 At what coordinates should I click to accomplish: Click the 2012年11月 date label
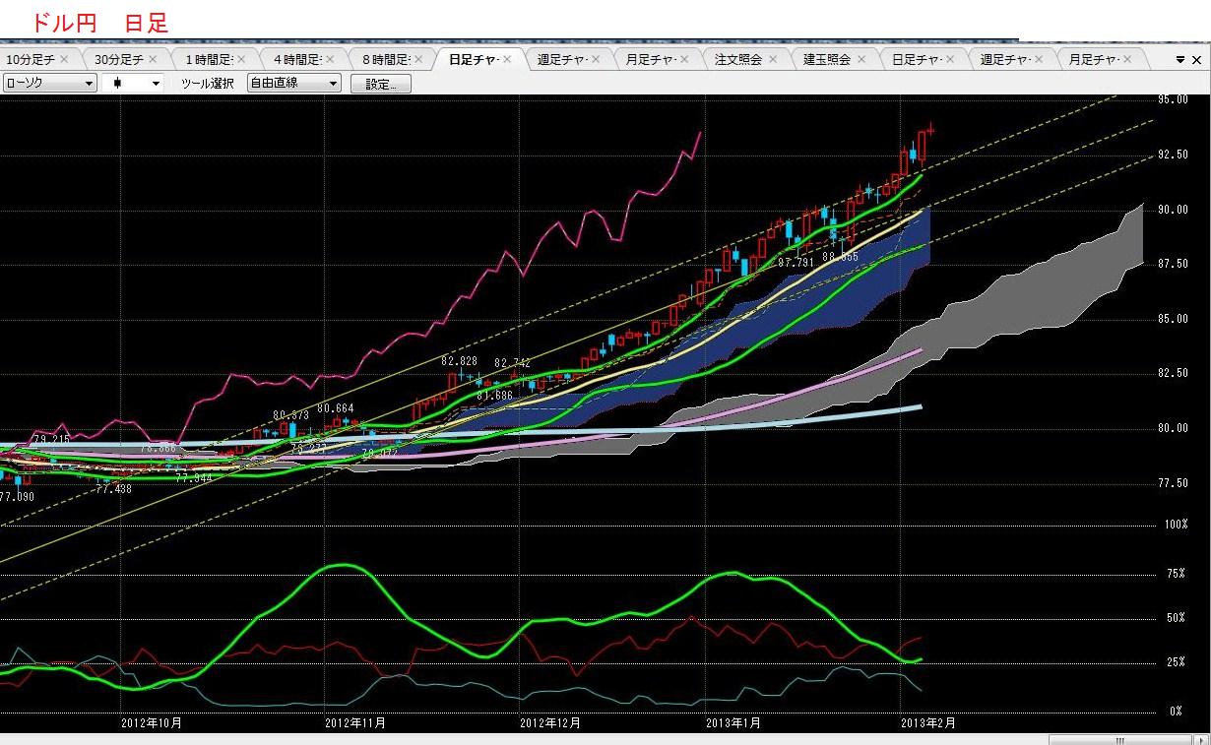(x=355, y=722)
